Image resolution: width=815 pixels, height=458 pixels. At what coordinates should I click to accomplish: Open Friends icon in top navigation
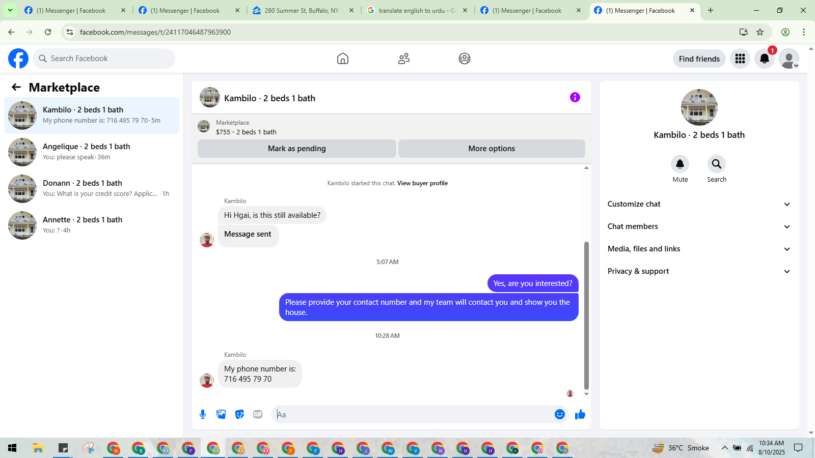pos(404,59)
